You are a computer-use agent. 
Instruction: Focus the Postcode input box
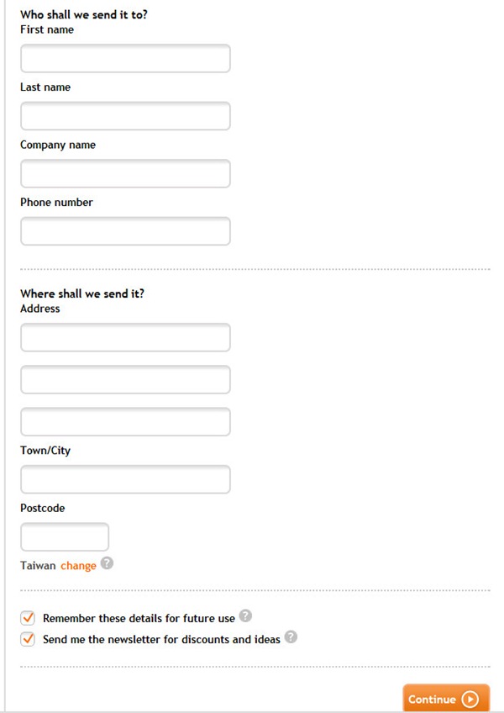[65, 537]
